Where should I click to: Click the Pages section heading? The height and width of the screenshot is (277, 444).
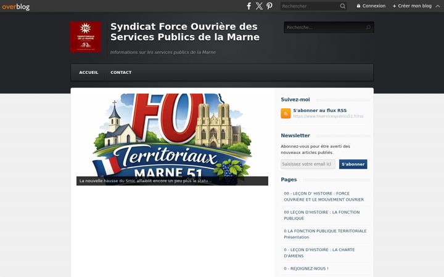click(289, 180)
